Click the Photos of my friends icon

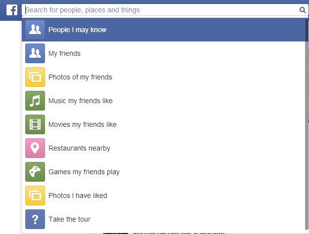[x=35, y=77]
